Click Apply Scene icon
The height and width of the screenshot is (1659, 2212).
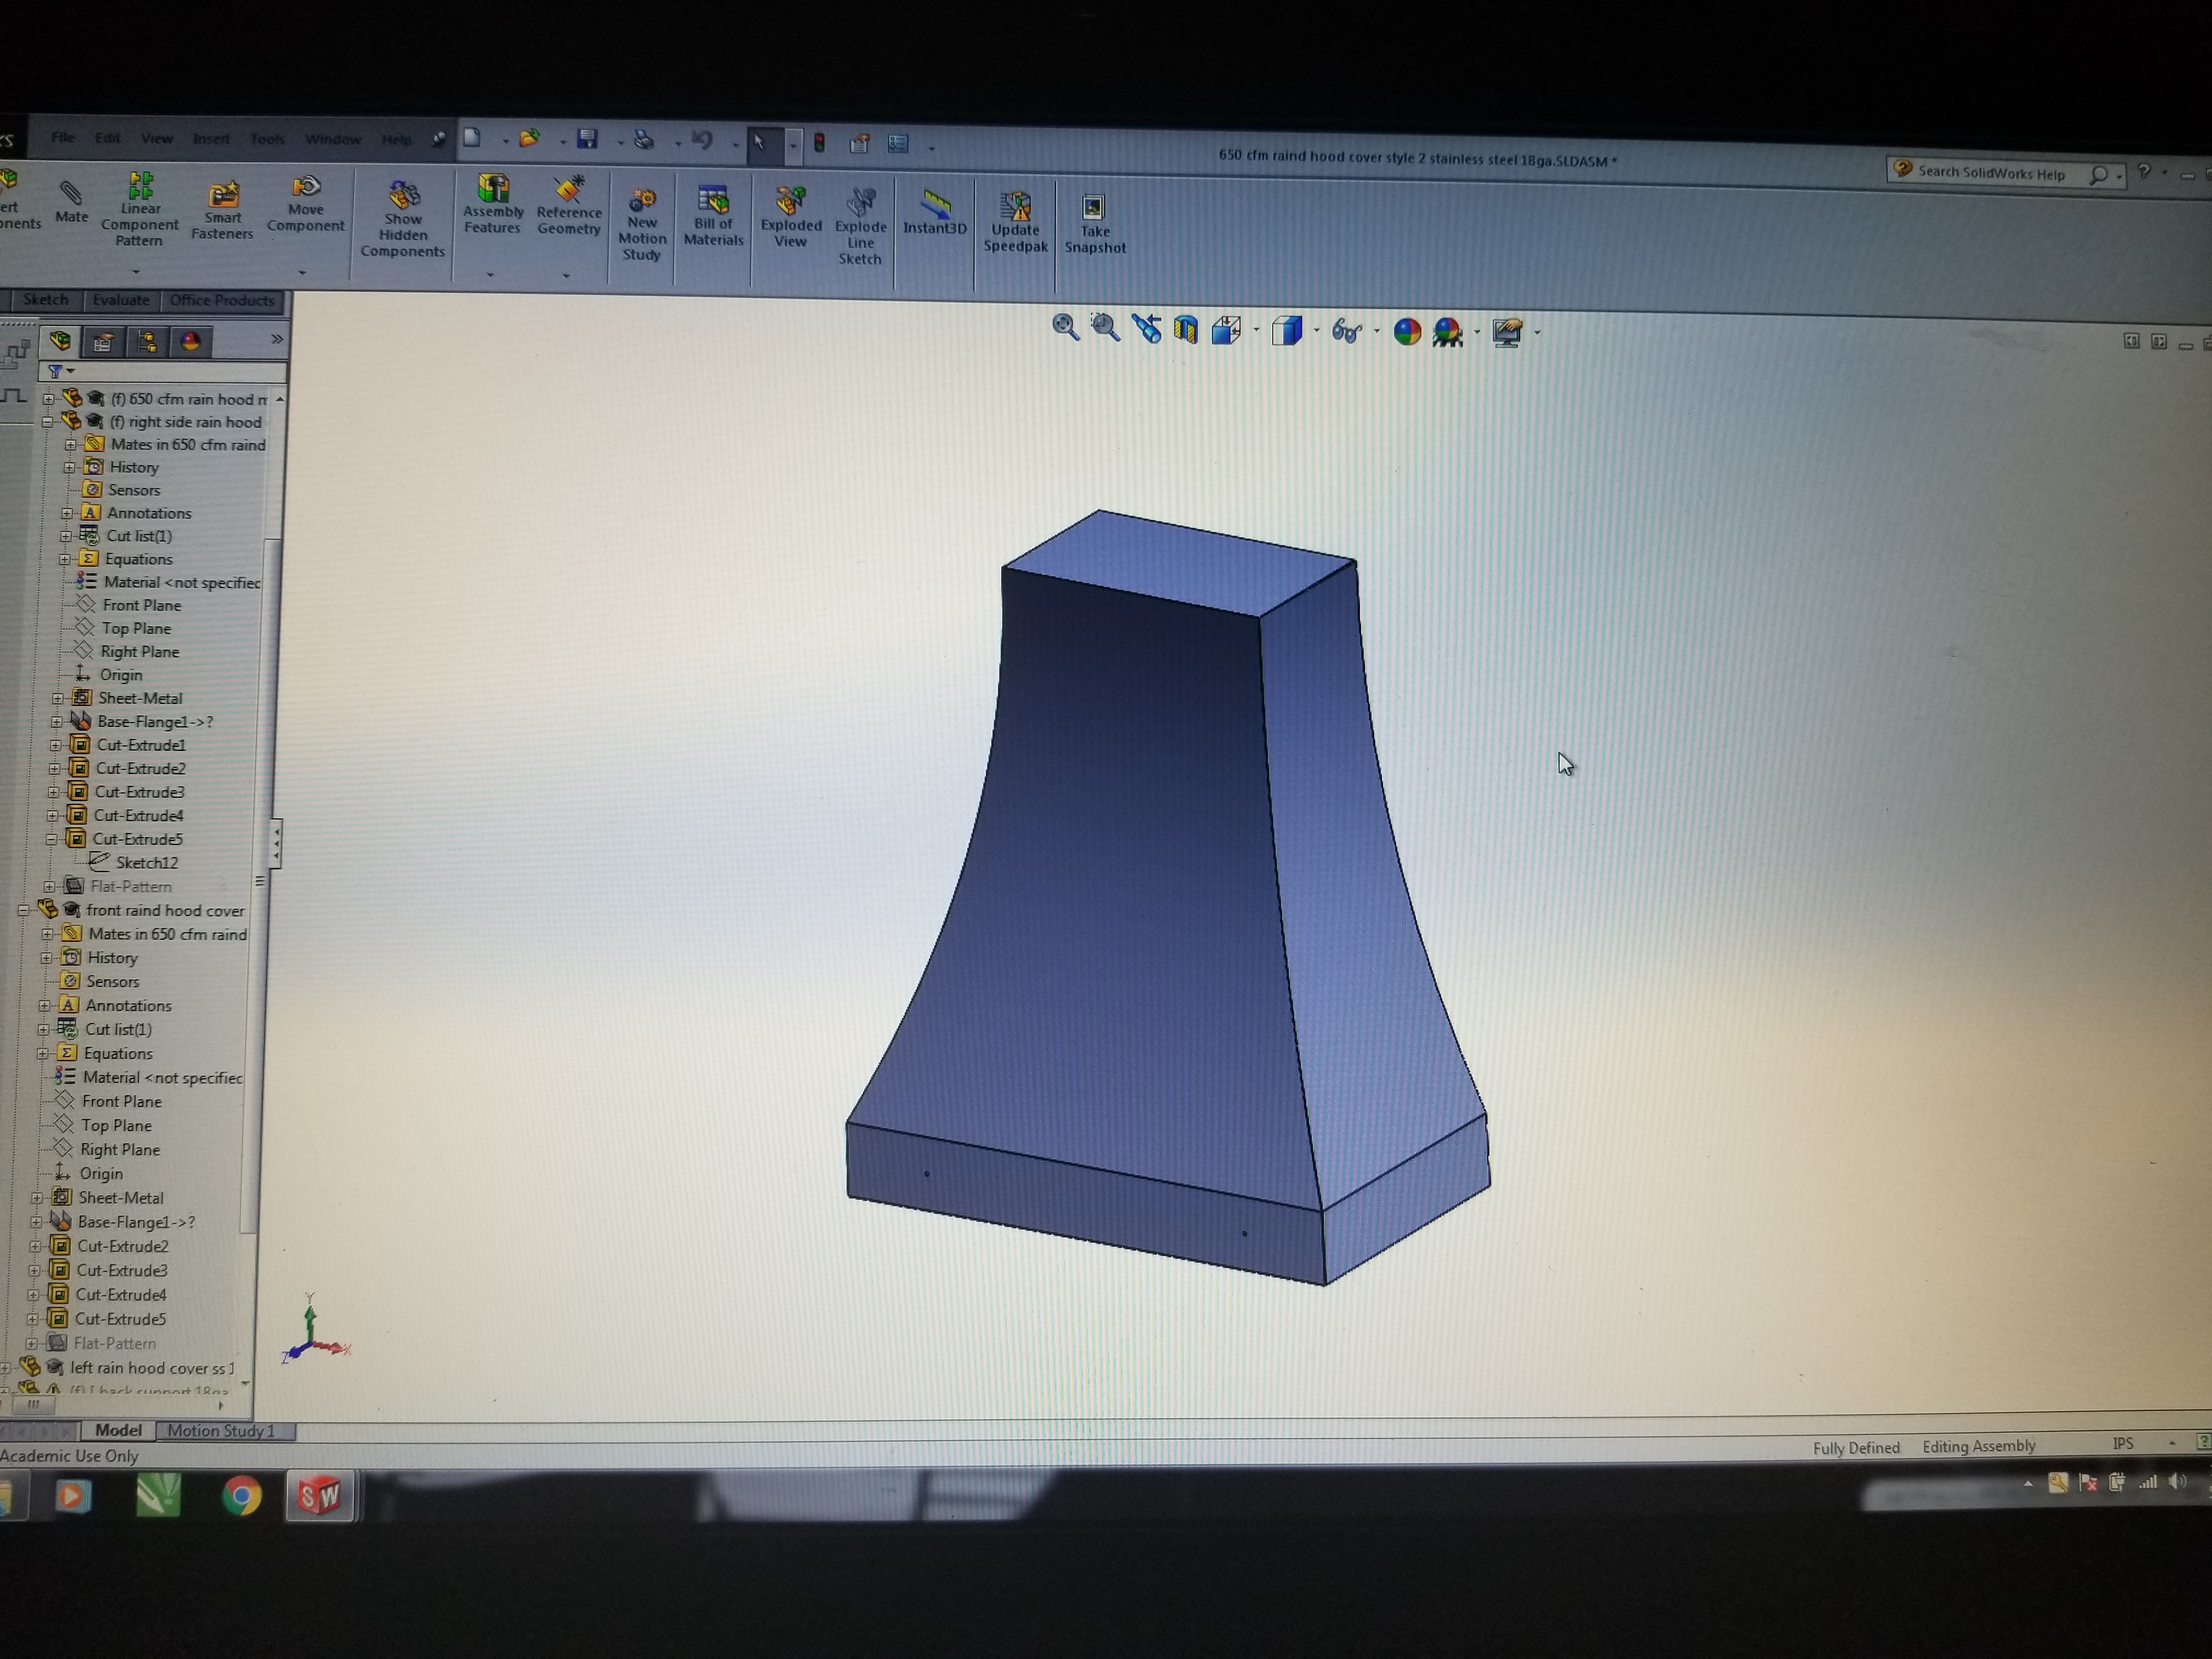tap(1447, 332)
